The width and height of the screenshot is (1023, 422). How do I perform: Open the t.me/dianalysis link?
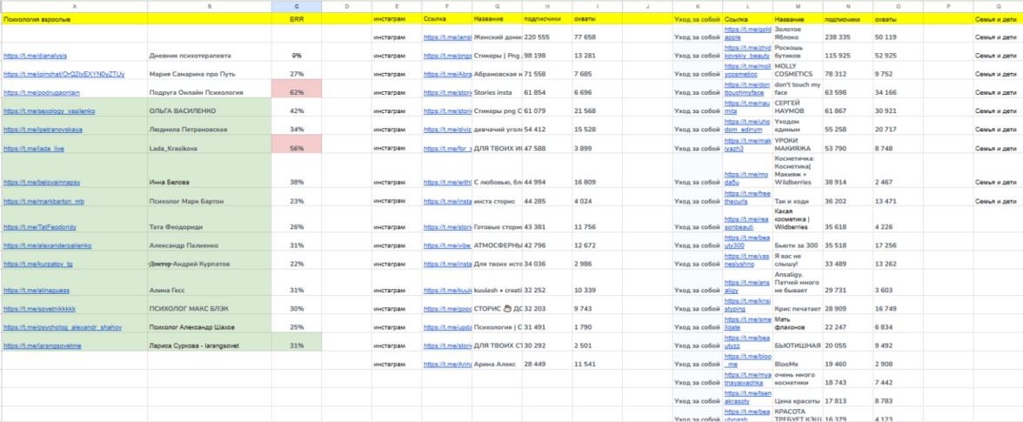[36, 56]
